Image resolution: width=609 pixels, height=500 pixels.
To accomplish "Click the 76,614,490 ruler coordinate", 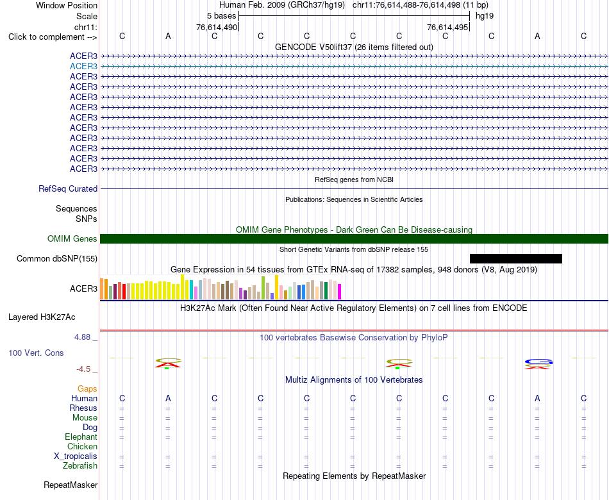I will click(217, 27).
